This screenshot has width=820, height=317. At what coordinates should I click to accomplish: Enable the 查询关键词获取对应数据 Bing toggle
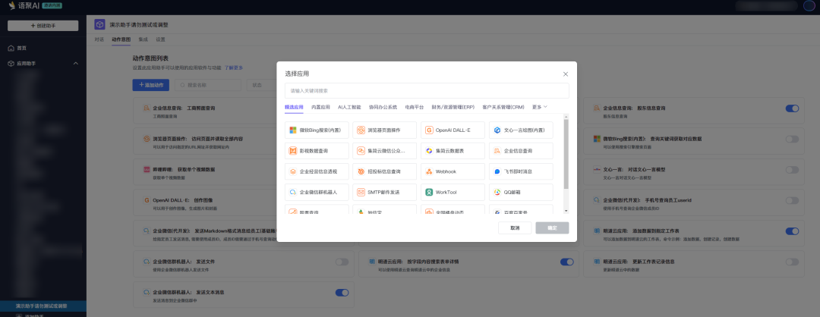[792, 139]
